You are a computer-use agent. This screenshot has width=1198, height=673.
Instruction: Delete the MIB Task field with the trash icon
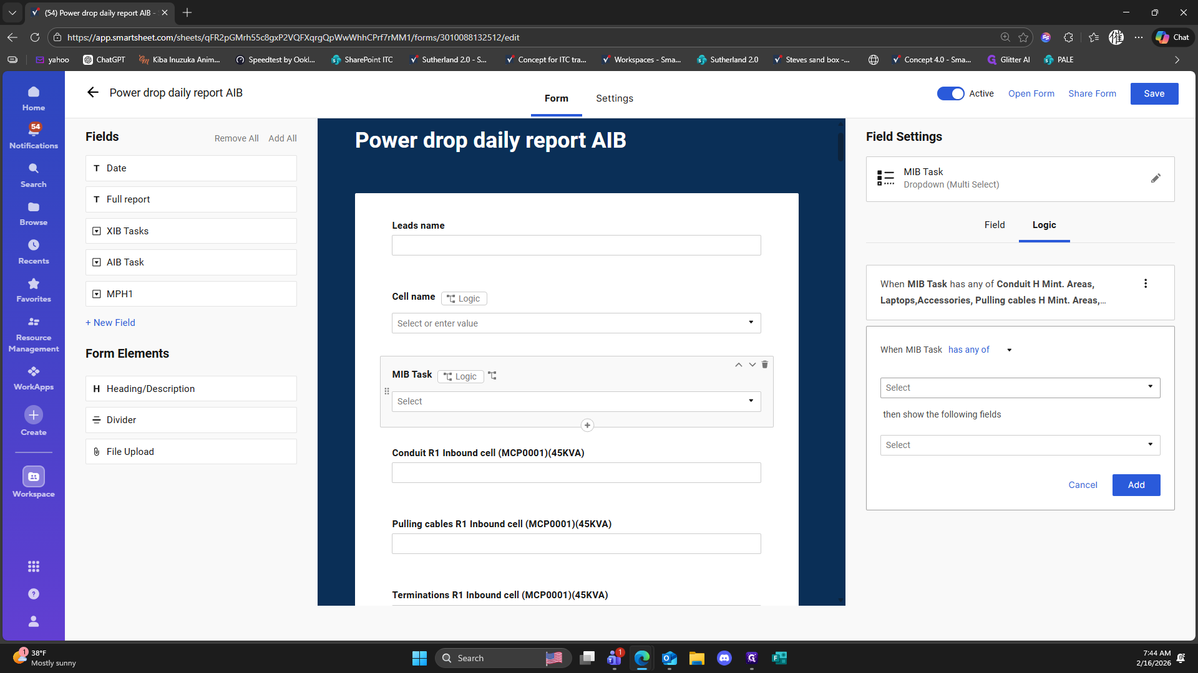pos(765,365)
